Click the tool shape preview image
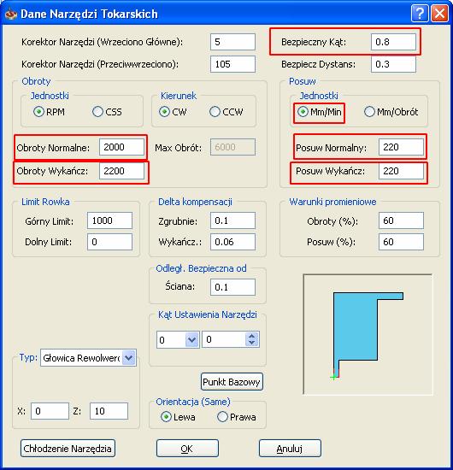 tap(368, 334)
